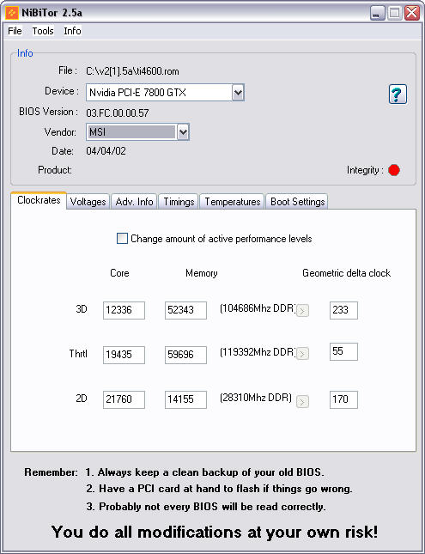
Task: Switch to the Voltages tab
Action: (88, 202)
